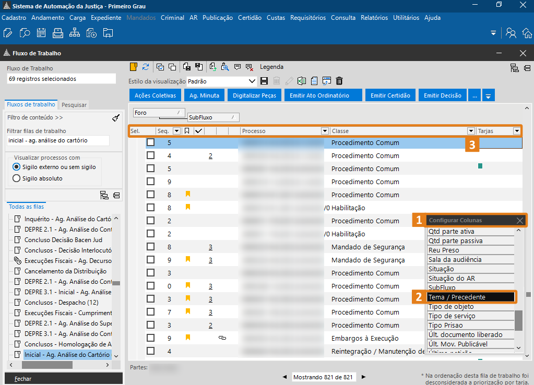The image size is (534, 385).
Task: Click the blue lined document icon beside Excel
Action: click(x=314, y=81)
